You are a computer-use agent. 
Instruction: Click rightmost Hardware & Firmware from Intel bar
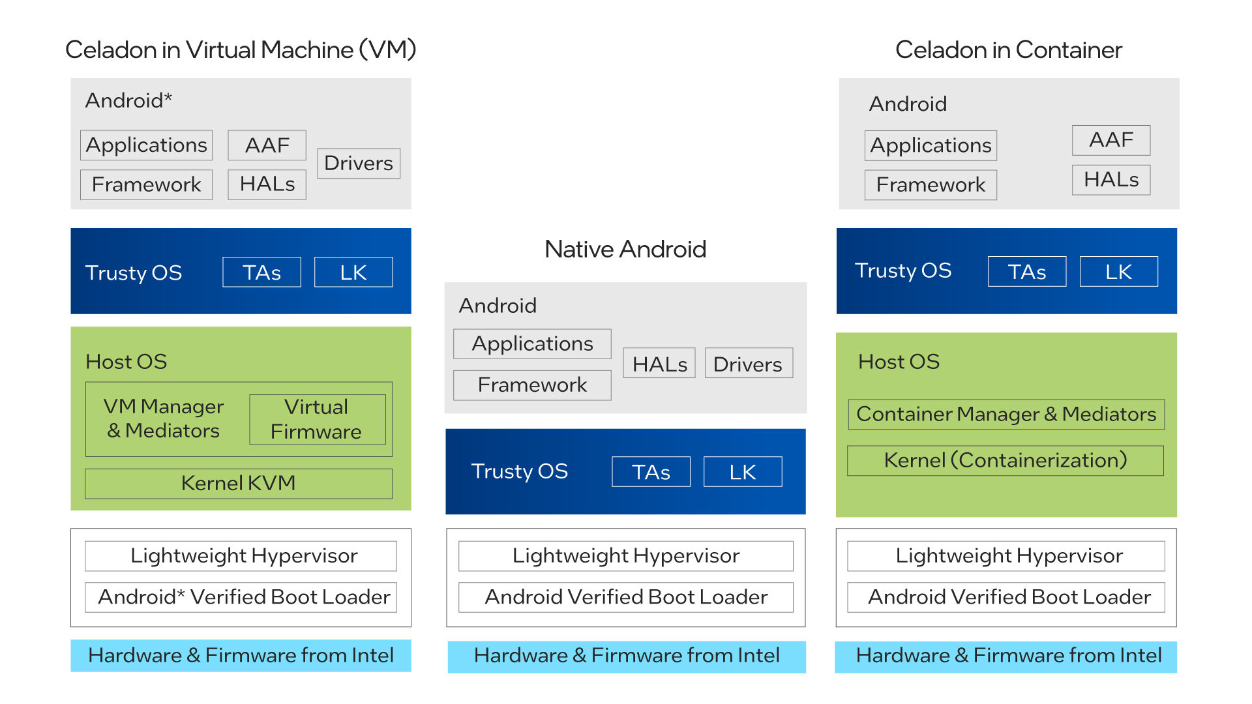click(1006, 656)
